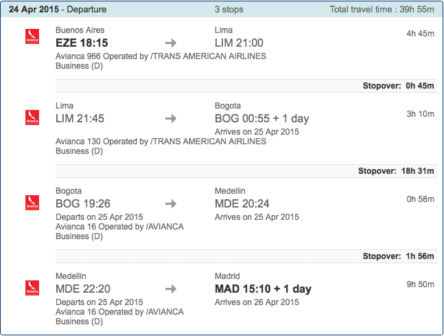Screen dimensions: 444x336
Task: Click the Avianca logo beside LIM 21:45
Action: (32, 117)
